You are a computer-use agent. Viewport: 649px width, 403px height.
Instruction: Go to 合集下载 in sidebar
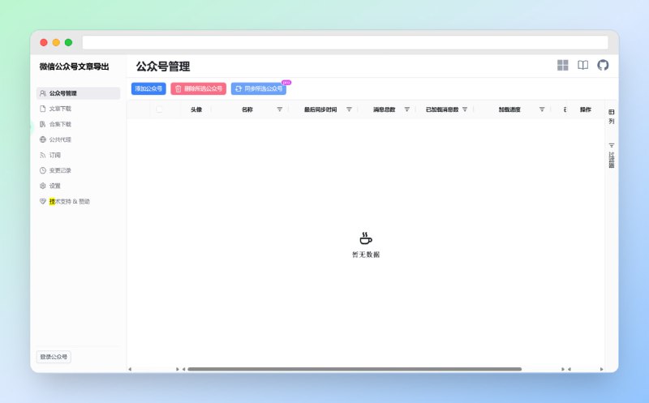click(x=78, y=124)
